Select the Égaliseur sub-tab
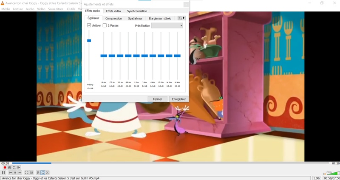340x180 pixels. [93, 18]
